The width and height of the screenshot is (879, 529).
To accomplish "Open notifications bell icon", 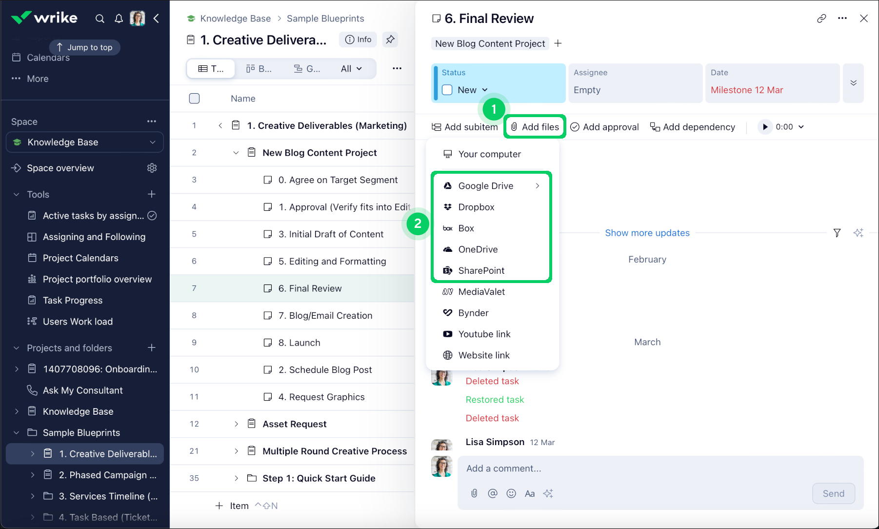I will pyautogui.click(x=119, y=19).
